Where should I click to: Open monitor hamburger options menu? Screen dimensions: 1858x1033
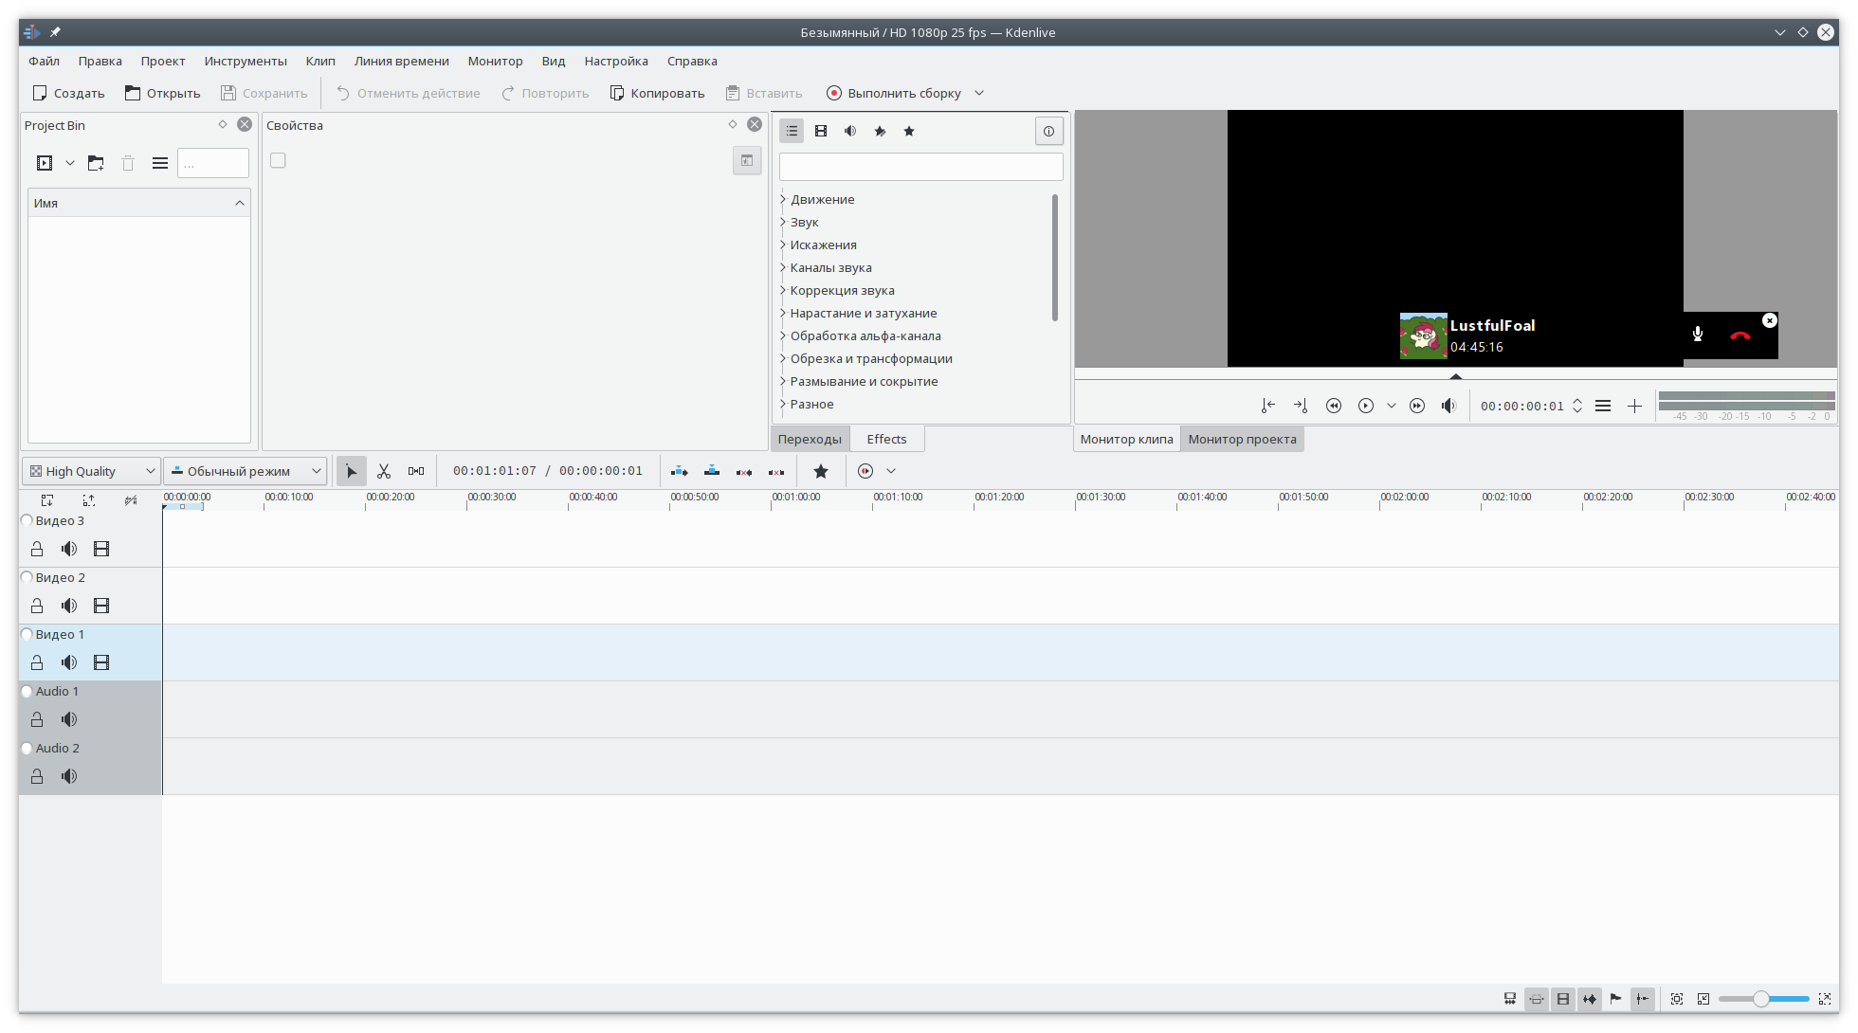click(1603, 406)
